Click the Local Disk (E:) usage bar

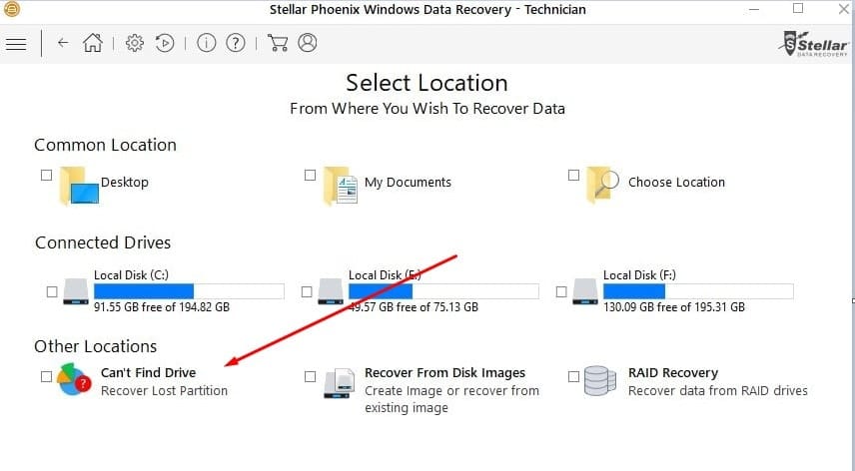coord(443,291)
